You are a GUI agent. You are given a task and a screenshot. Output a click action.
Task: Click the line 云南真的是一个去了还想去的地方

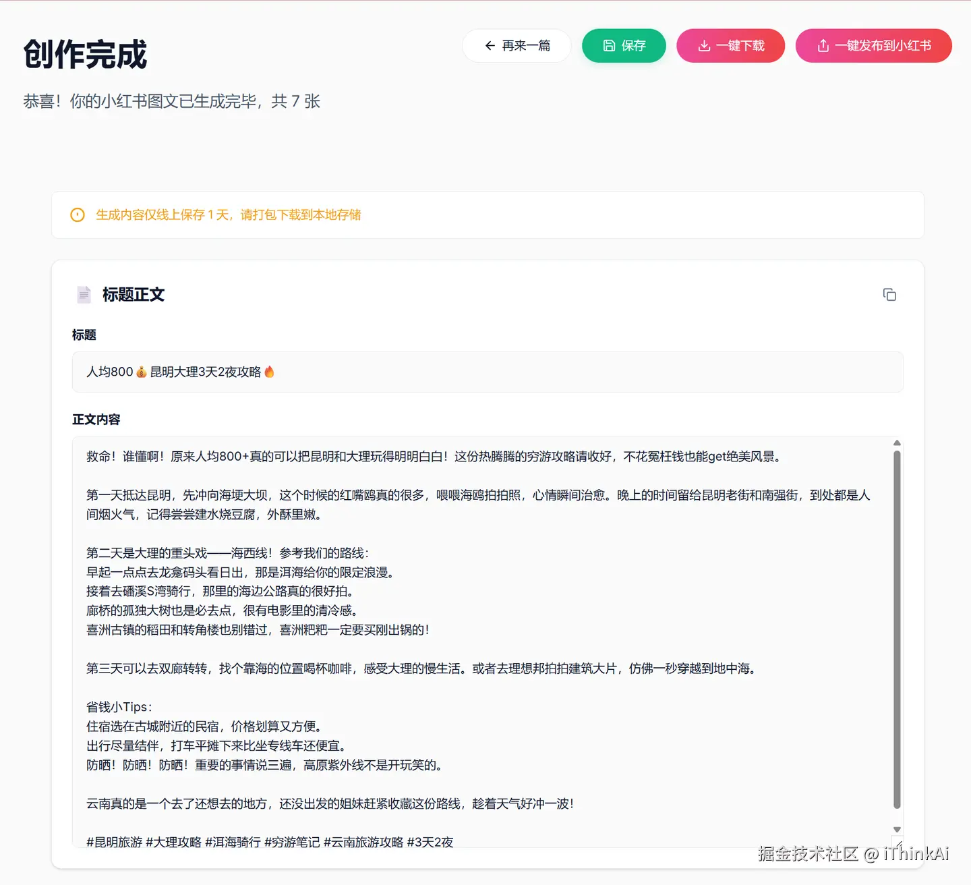coord(330,803)
